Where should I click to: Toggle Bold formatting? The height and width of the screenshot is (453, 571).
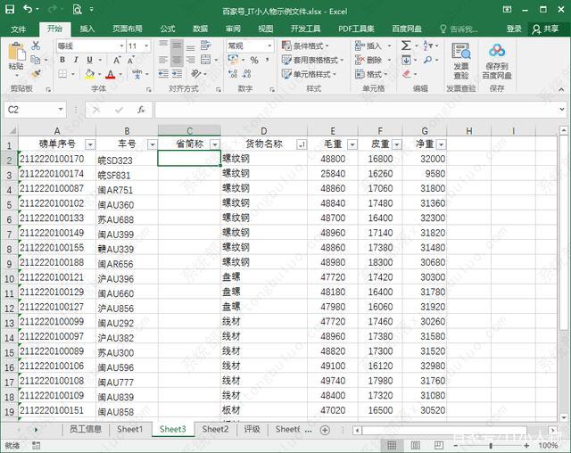coord(62,60)
